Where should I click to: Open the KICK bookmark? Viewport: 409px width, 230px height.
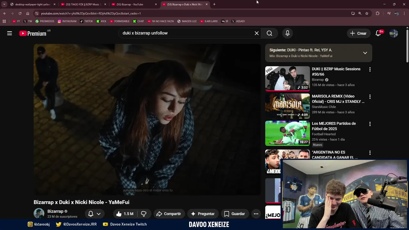101,21
